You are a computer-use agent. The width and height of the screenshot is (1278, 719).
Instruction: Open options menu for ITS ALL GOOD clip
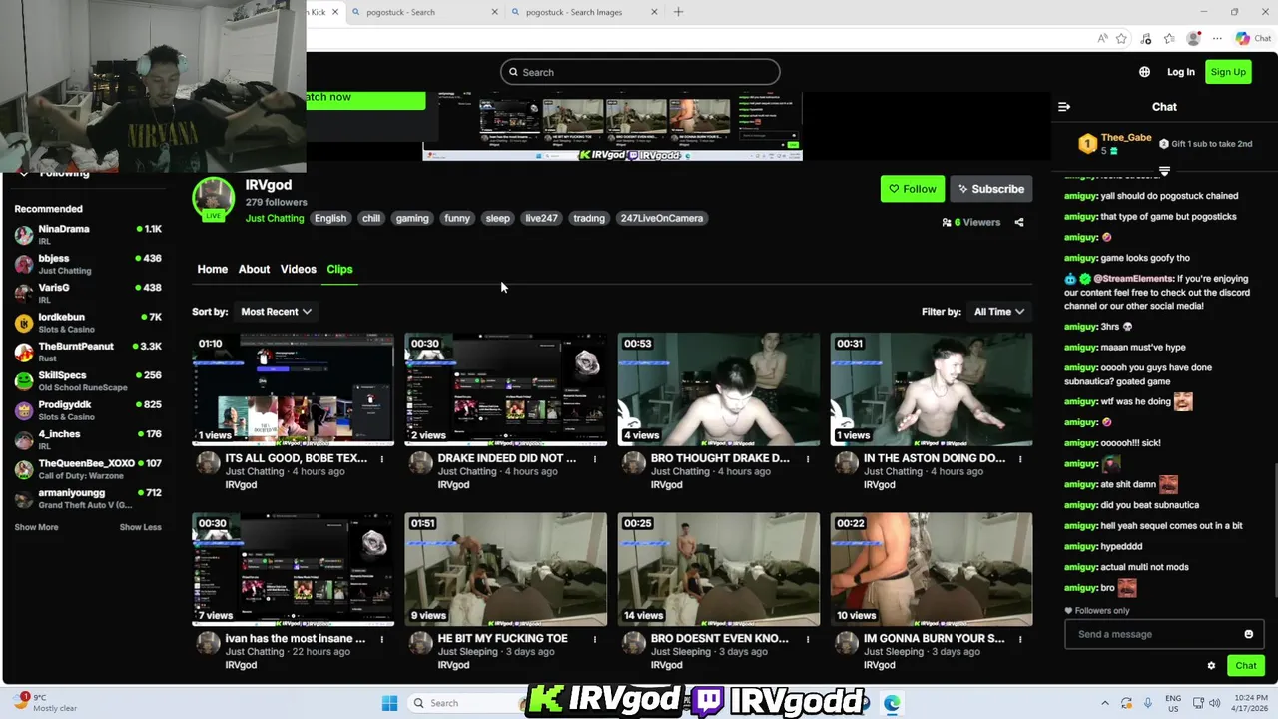(x=381, y=459)
